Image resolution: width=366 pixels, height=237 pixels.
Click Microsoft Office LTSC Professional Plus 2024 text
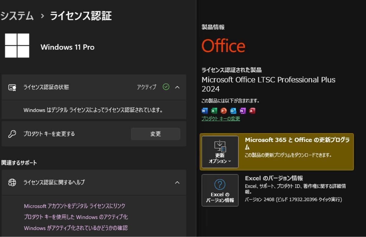pyautogui.click(x=268, y=84)
